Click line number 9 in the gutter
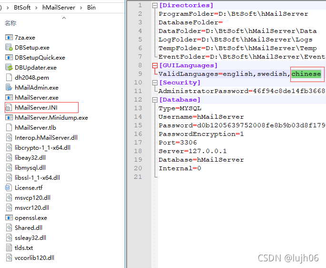 click(x=140, y=74)
